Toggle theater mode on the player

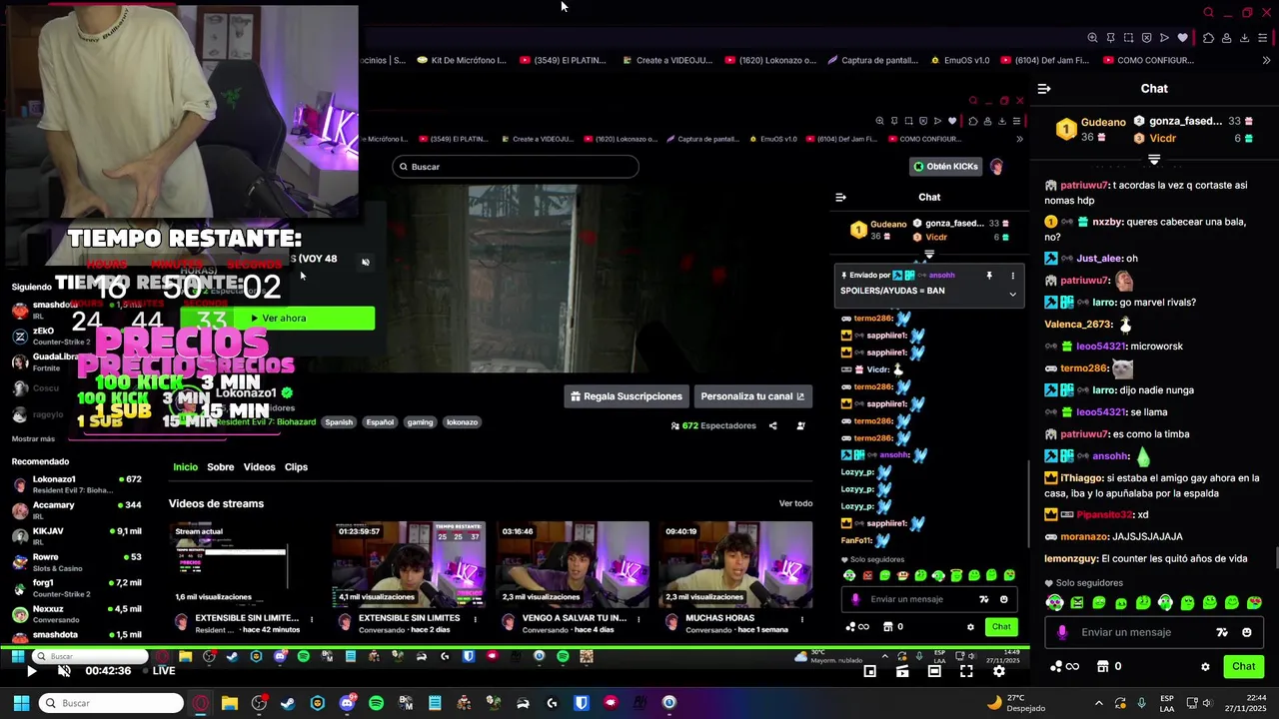click(934, 671)
